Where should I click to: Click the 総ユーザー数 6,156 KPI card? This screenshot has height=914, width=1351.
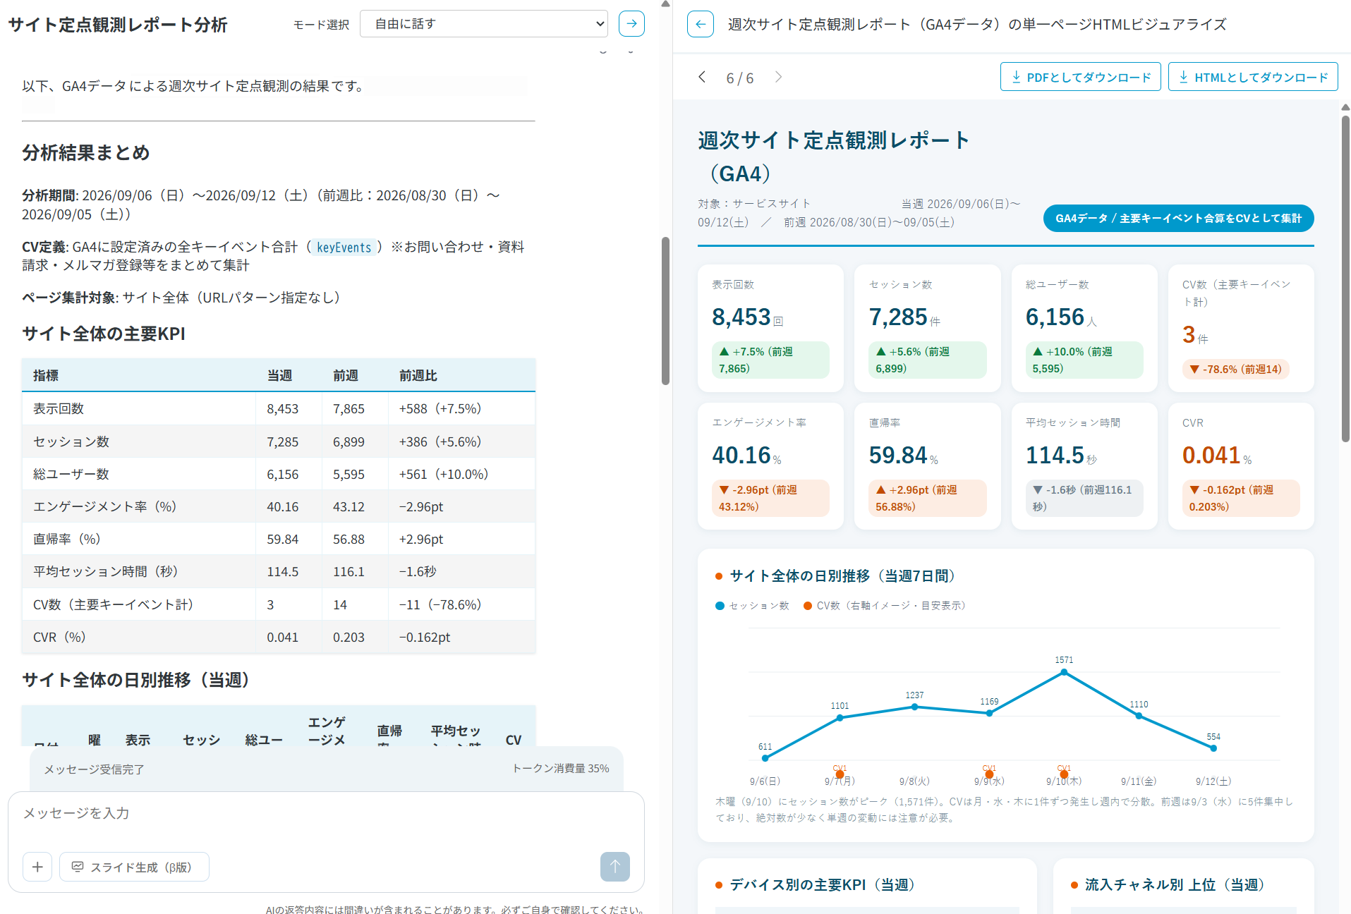[x=1084, y=328]
